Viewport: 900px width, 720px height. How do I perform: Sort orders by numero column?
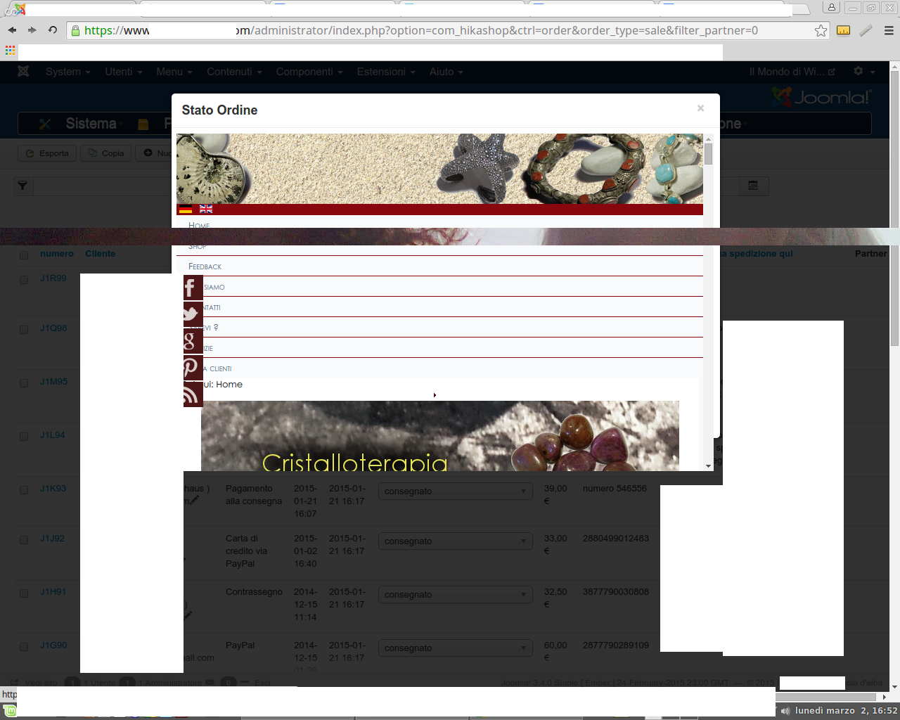click(57, 254)
